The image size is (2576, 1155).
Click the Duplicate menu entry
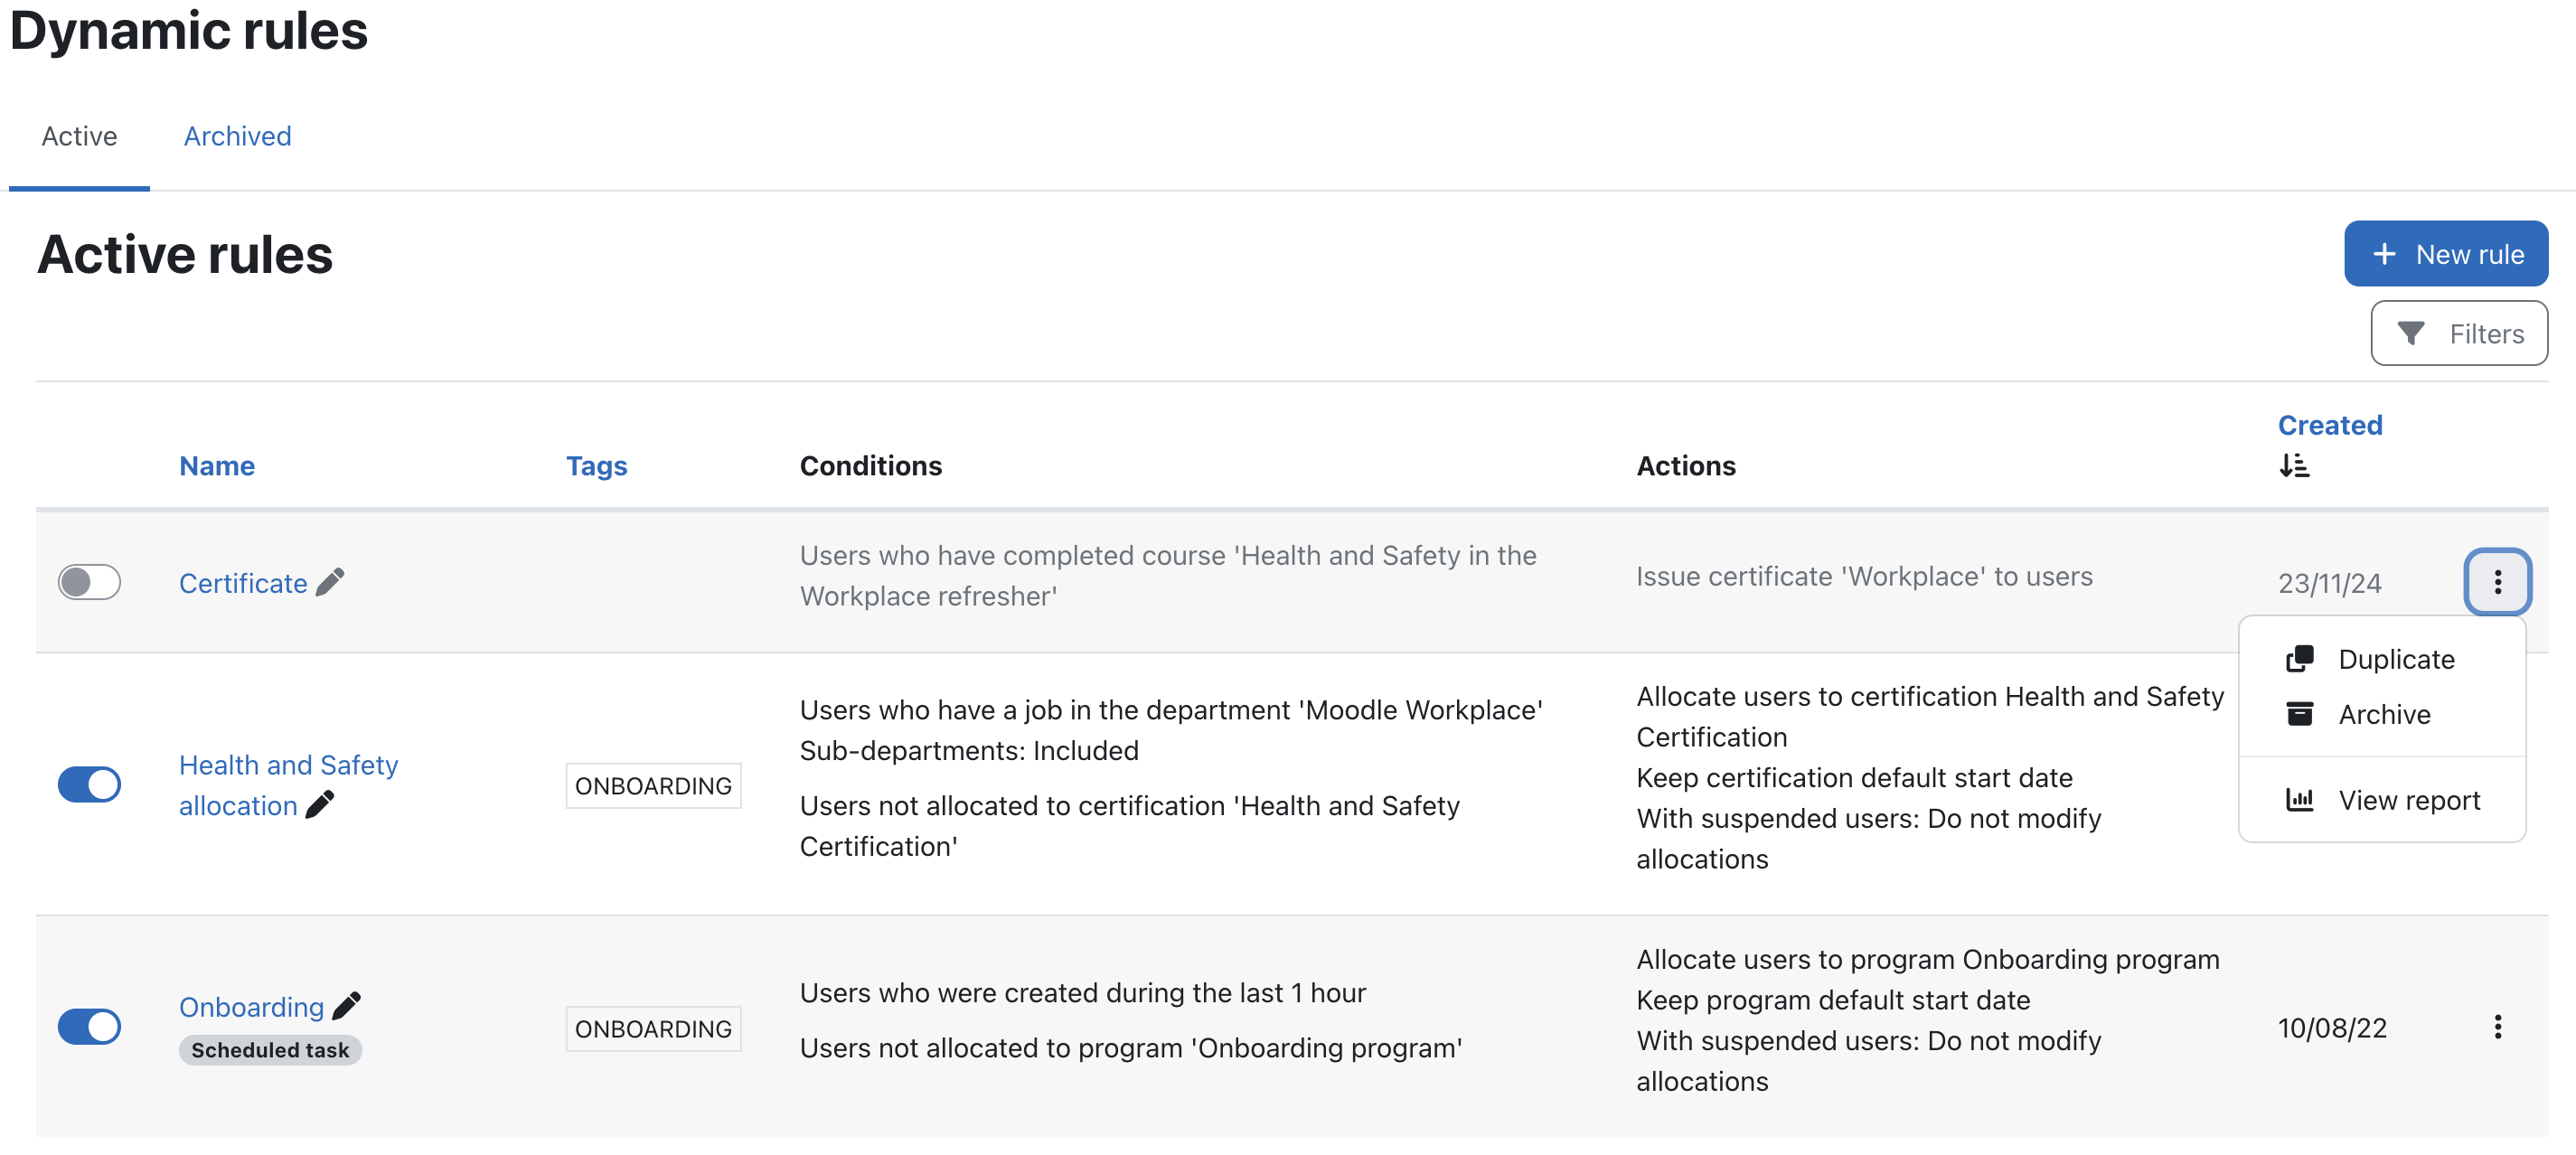coord(2396,659)
